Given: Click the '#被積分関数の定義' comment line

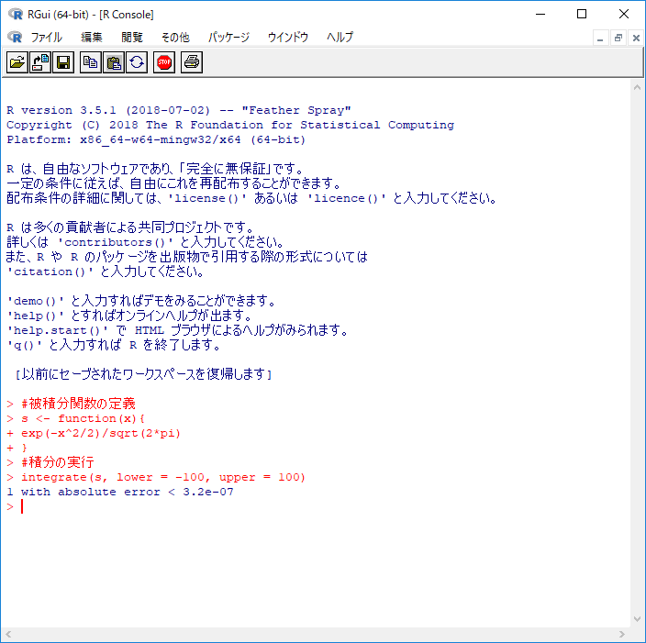Looking at the screenshot, I should tap(78, 404).
